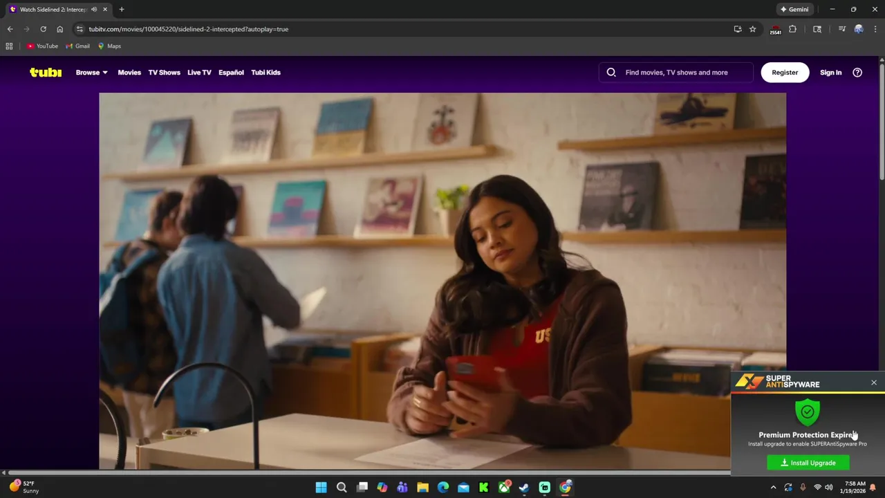The width and height of the screenshot is (885, 498).
Task: Click the Tubi logo
Action: 46,72
